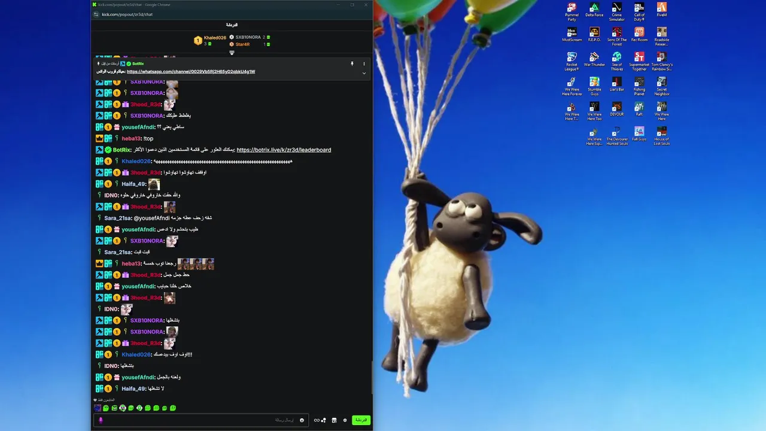Image resolution: width=766 pixels, height=431 pixels.
Task: Click Khaled026 at top of leaderboard
Action: click(x=215, y=38)
